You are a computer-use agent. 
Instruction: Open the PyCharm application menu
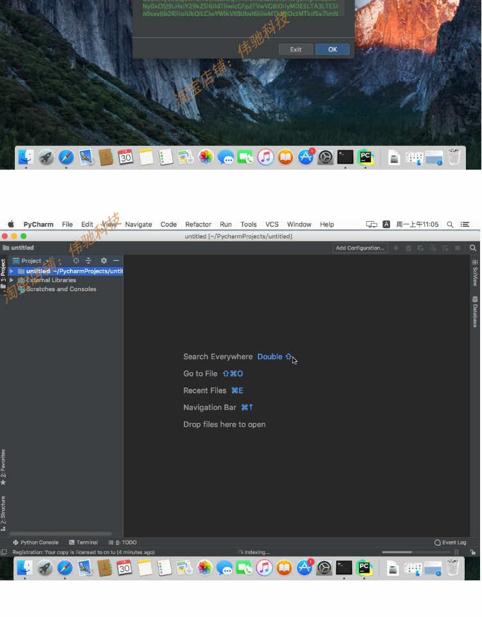pos(38,224)
